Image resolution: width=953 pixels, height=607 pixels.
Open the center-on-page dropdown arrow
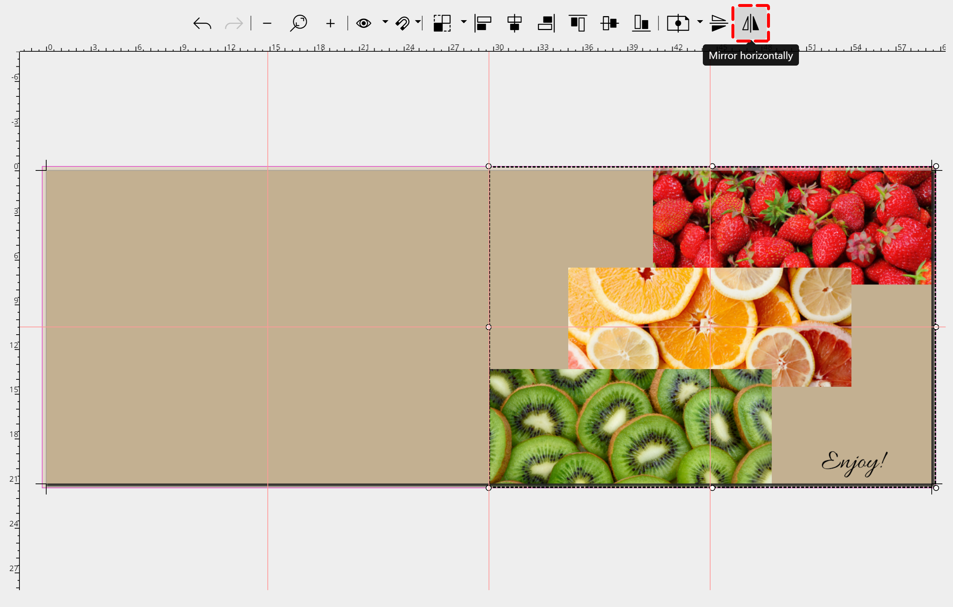[x=700, y=23]
